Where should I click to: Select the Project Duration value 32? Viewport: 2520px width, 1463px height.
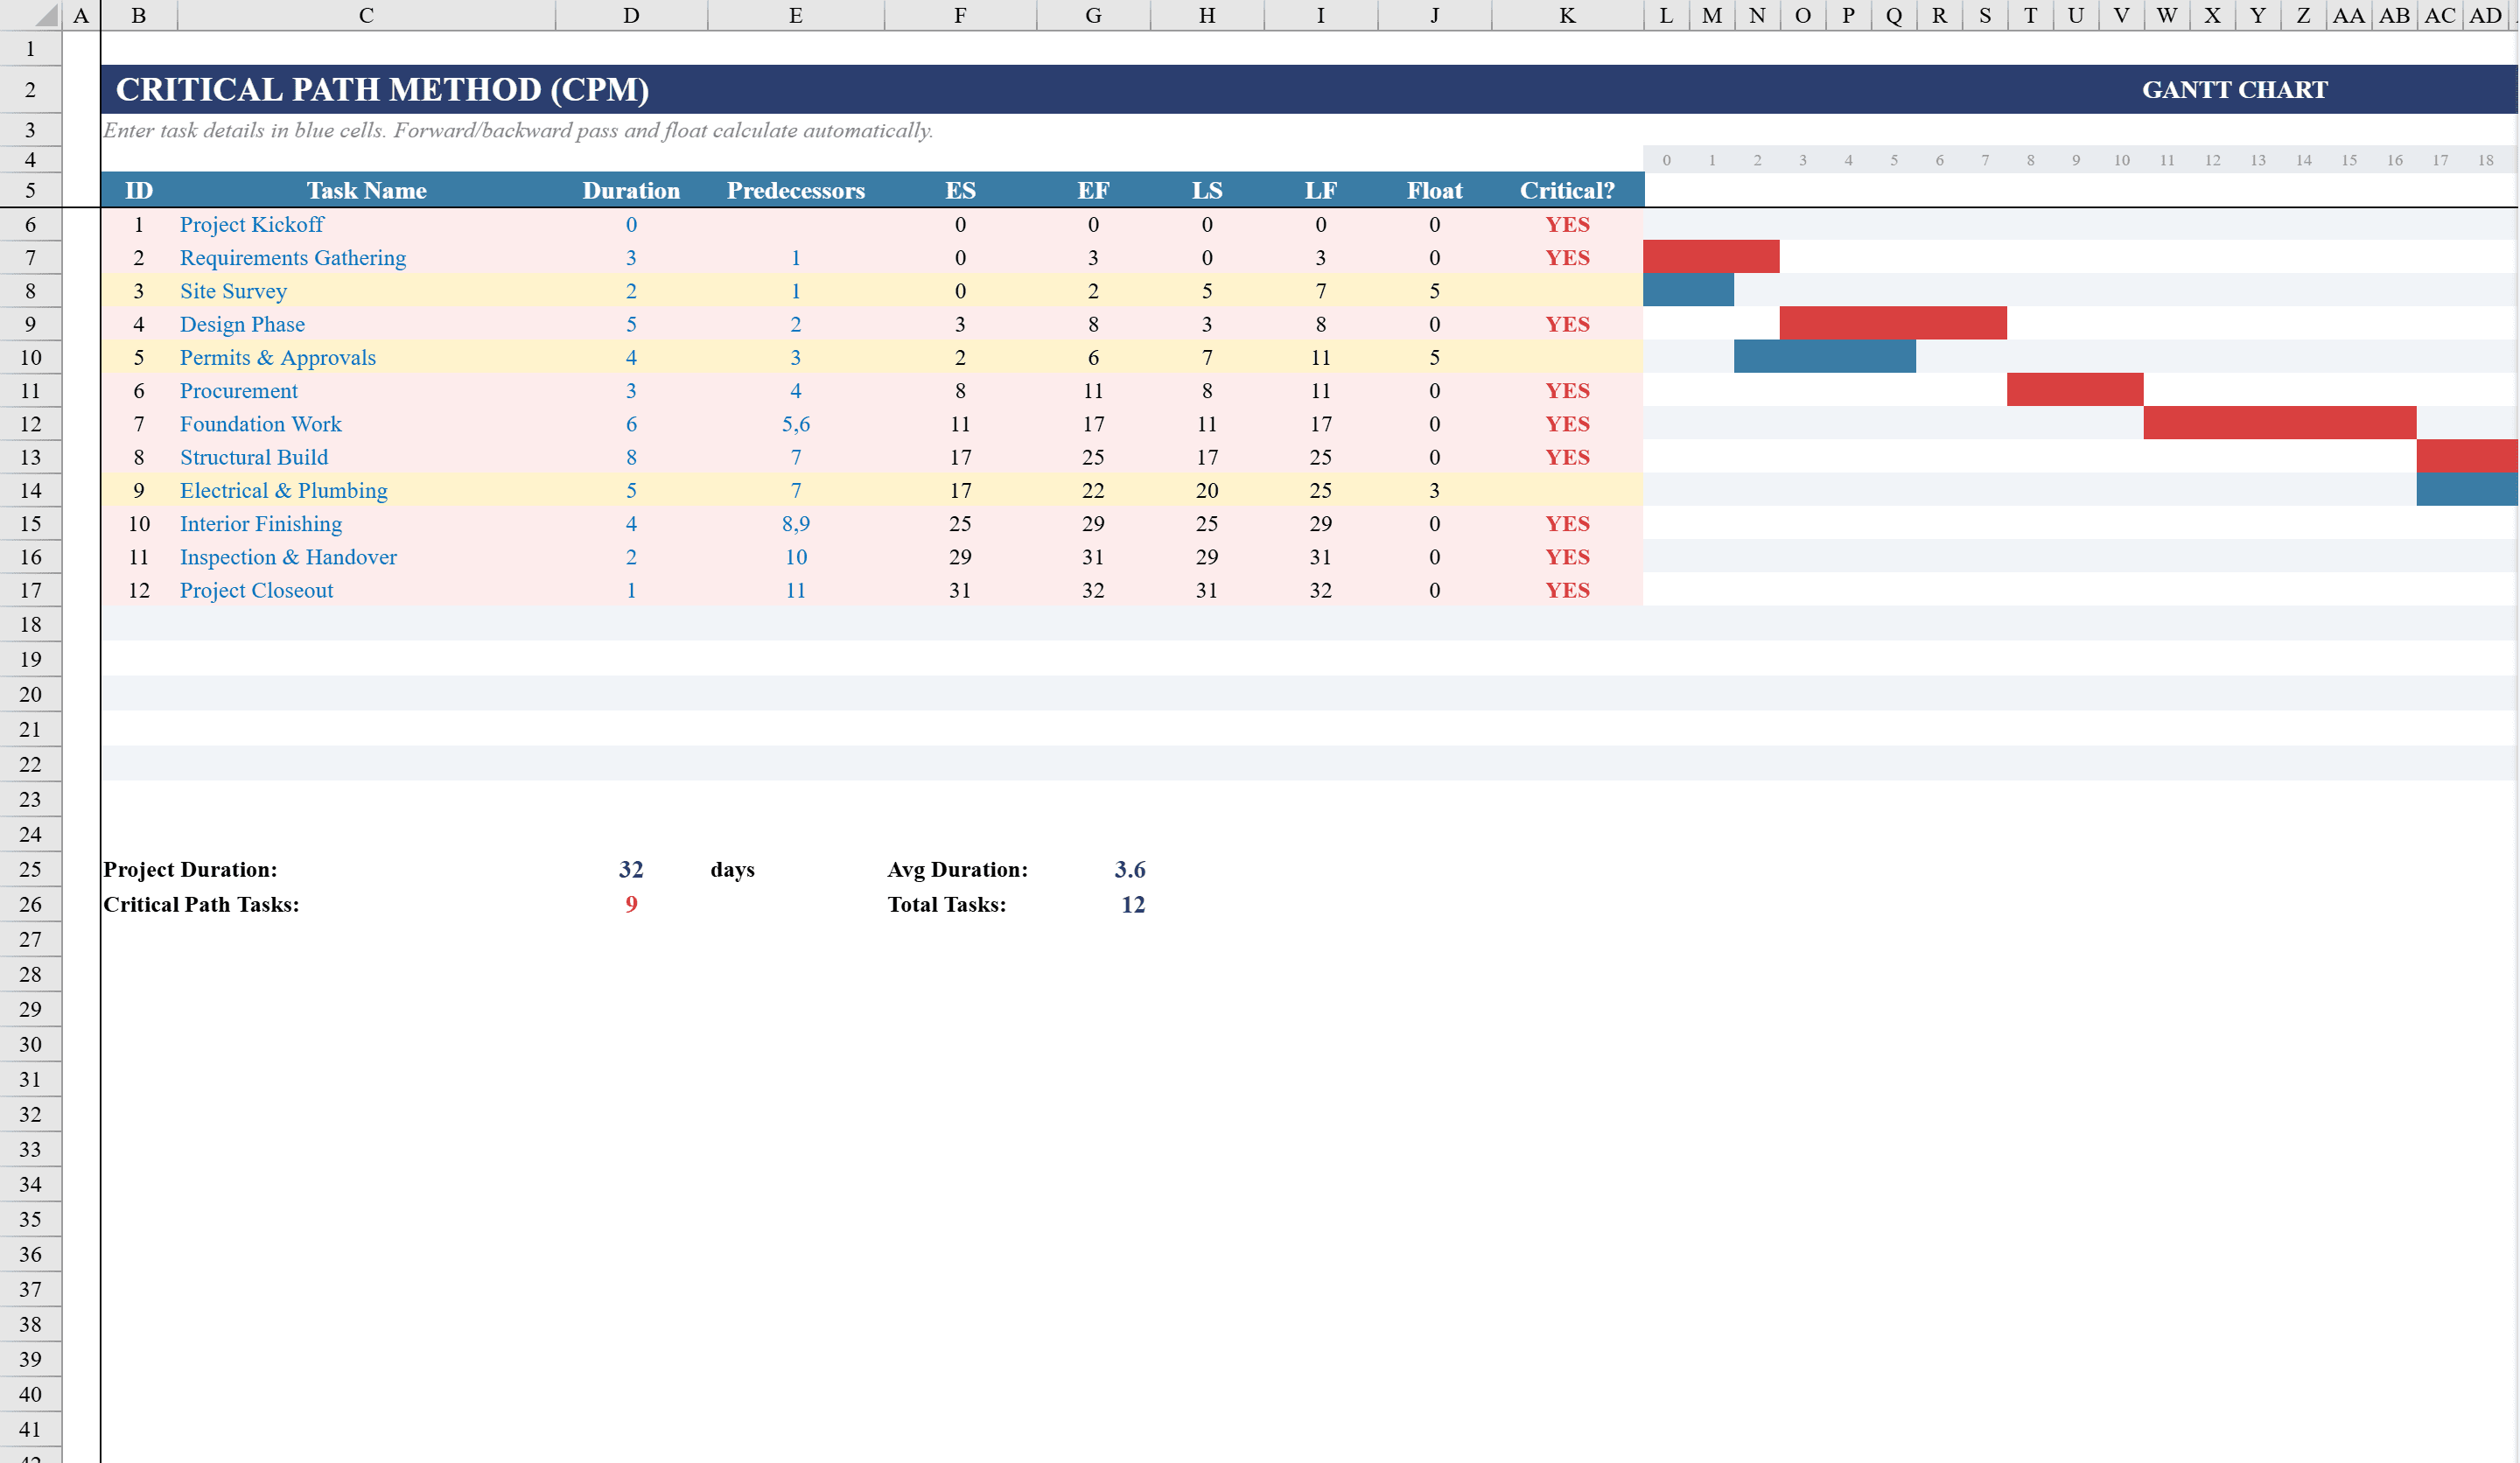click(x=631, y=869)
